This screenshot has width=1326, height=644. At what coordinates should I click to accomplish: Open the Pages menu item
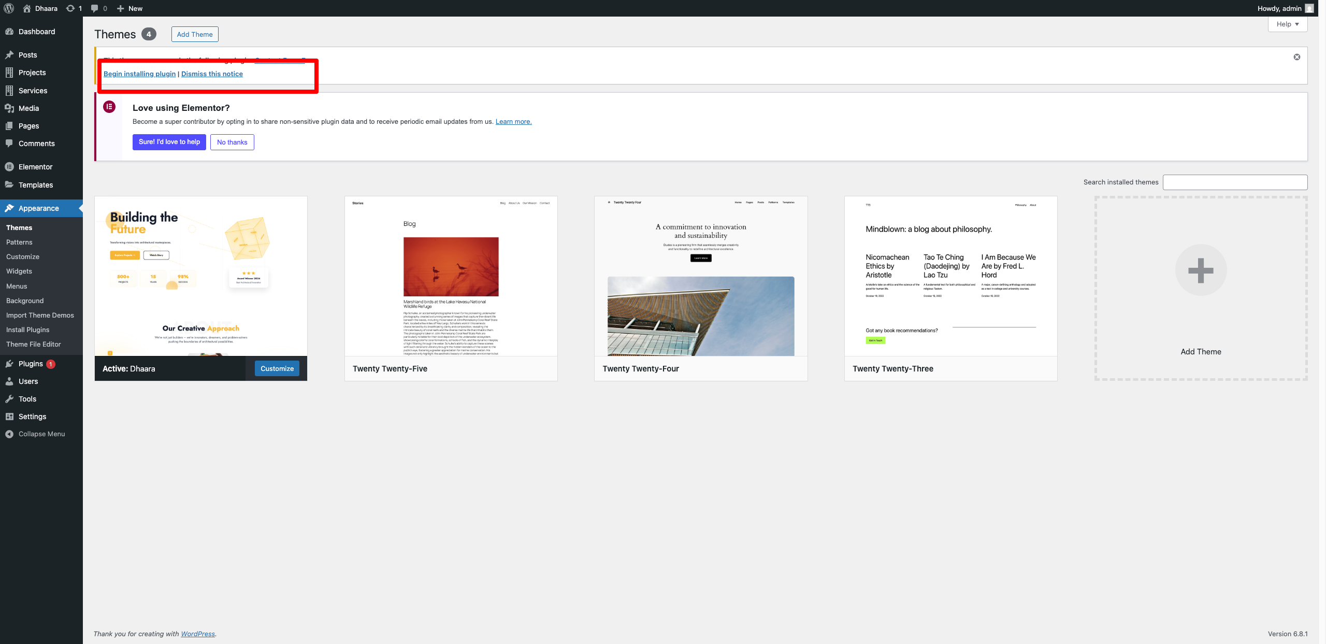(28, 125)
